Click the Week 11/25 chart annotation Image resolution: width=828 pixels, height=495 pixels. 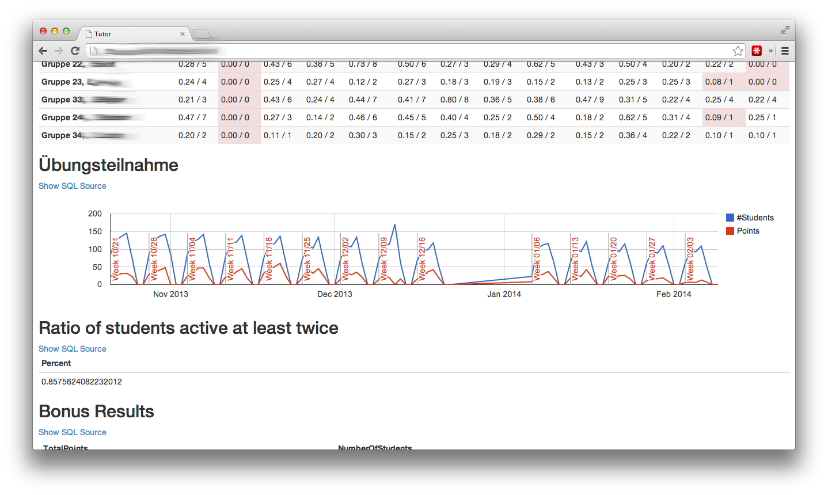click(307, 259)
